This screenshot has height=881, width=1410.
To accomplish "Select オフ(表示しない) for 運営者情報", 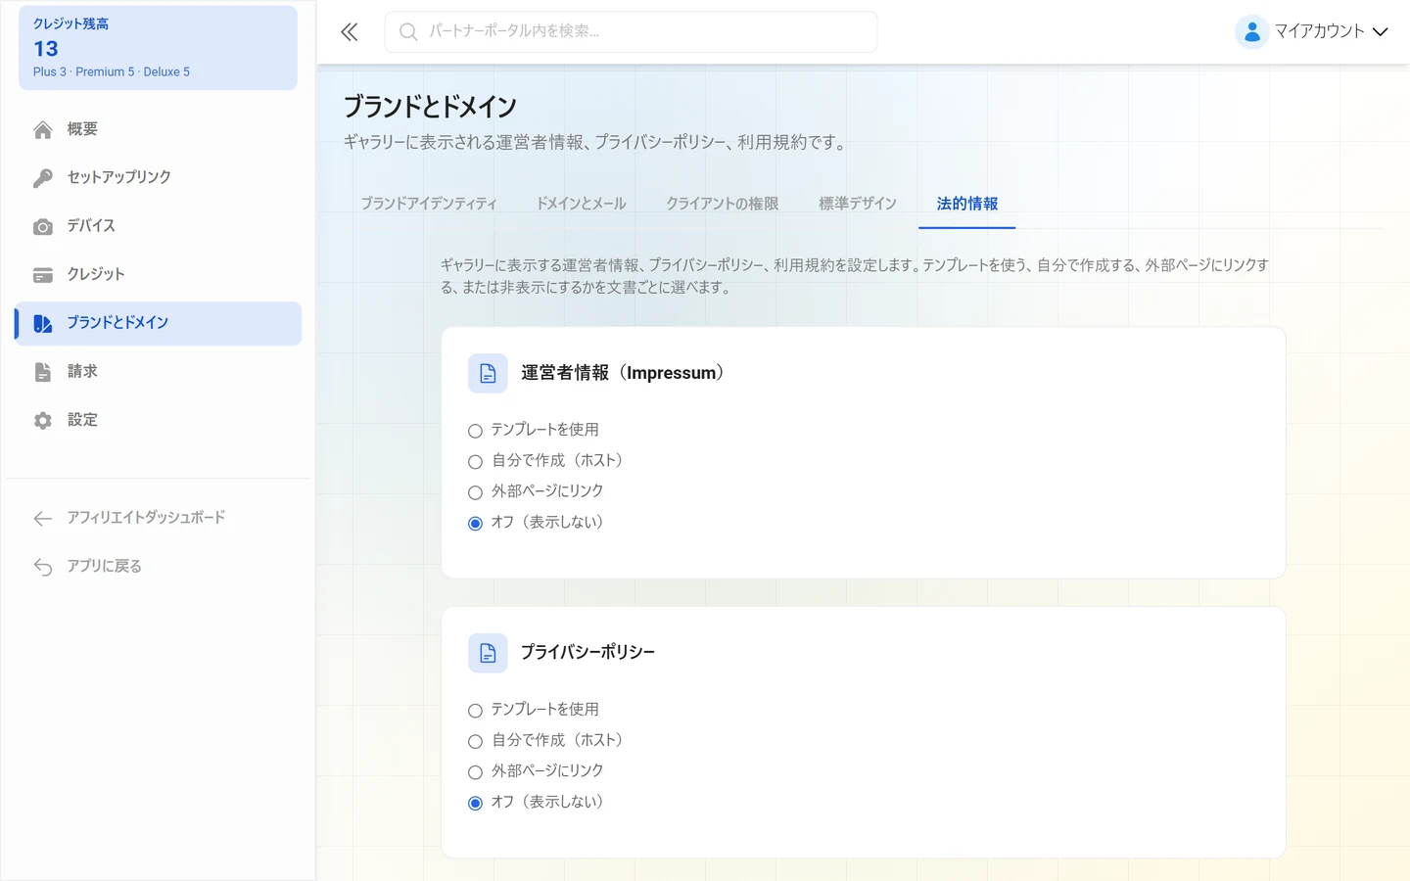I will tap(475, 523).
